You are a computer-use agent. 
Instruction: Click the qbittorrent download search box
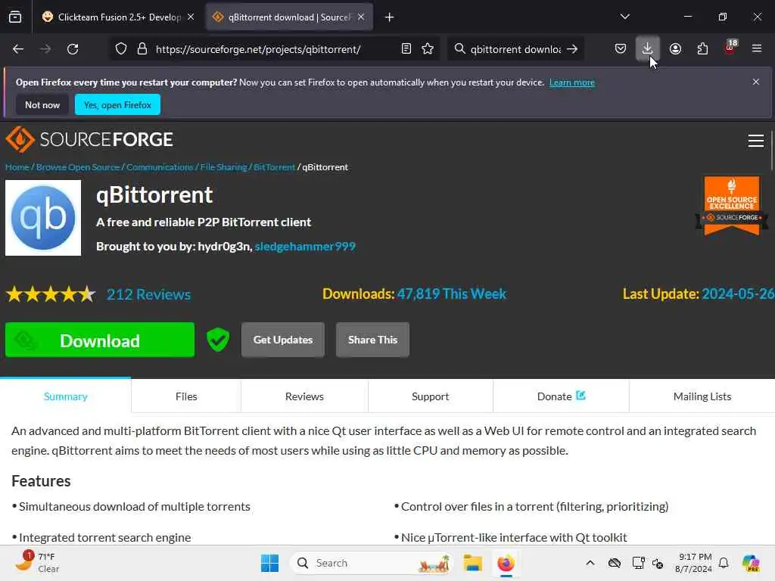pyautogui.click(x=514, y=49)
